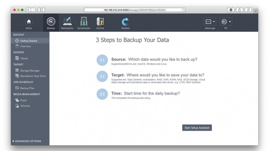The image size is (269, 151).
Task: Click the Backup Plan icon
Action: 17,88
